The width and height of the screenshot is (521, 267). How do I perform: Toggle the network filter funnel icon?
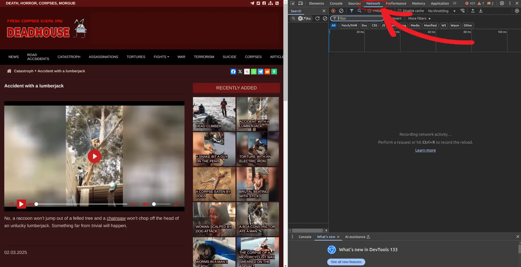pos(352,11)
